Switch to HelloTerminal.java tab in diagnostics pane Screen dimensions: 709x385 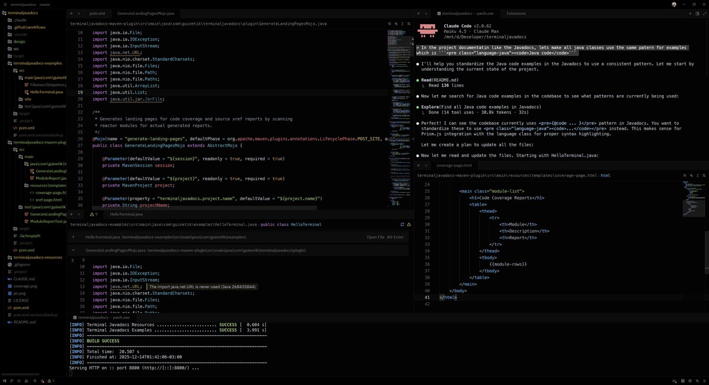[126, 214]
